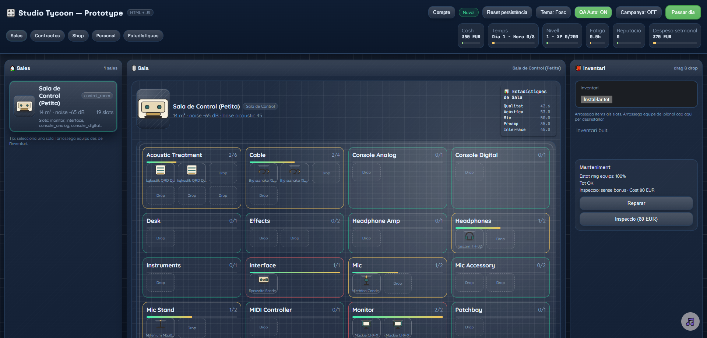Click the Console Analog empty drop slot
The width and height of the screenshot is (707, 338).
point(366,172)
